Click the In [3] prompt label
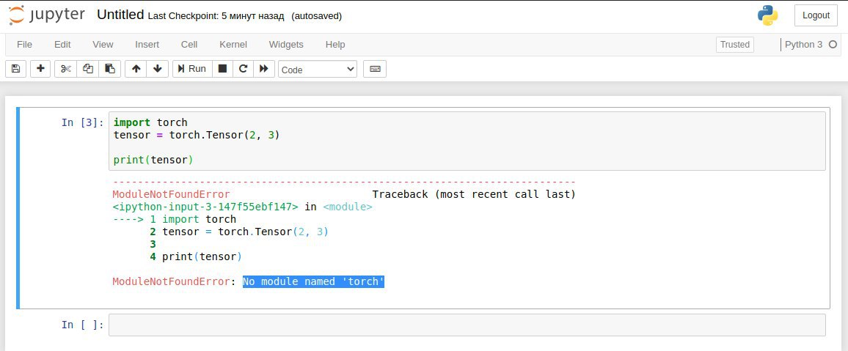Image resolution: width=848 pixels, height=351 pixels. click(82, 122)
